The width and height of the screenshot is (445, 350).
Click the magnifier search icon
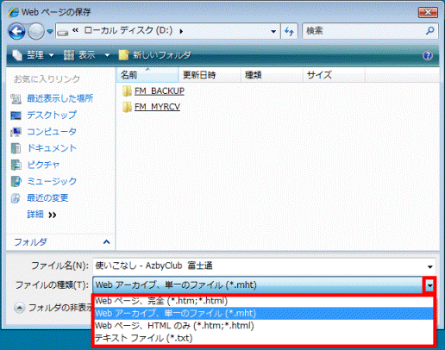(430, 30)
